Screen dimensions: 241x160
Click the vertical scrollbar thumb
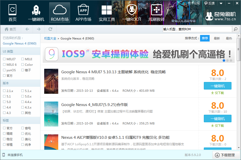(x=238, y=49)
